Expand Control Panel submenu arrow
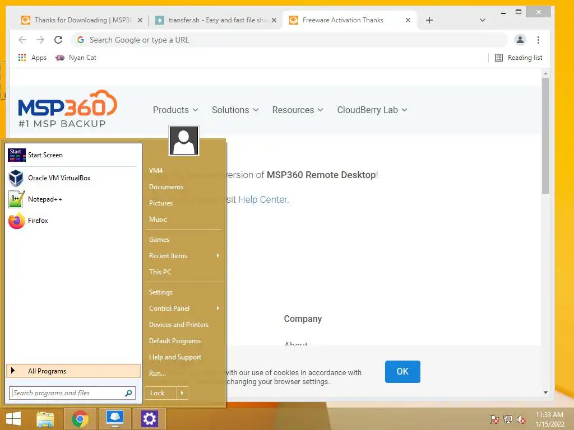574x430 pixels. pyautogui.click(x=218, y=309)
